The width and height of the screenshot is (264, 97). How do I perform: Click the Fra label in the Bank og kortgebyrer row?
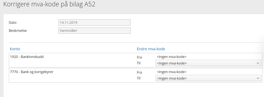click(140, 72)
